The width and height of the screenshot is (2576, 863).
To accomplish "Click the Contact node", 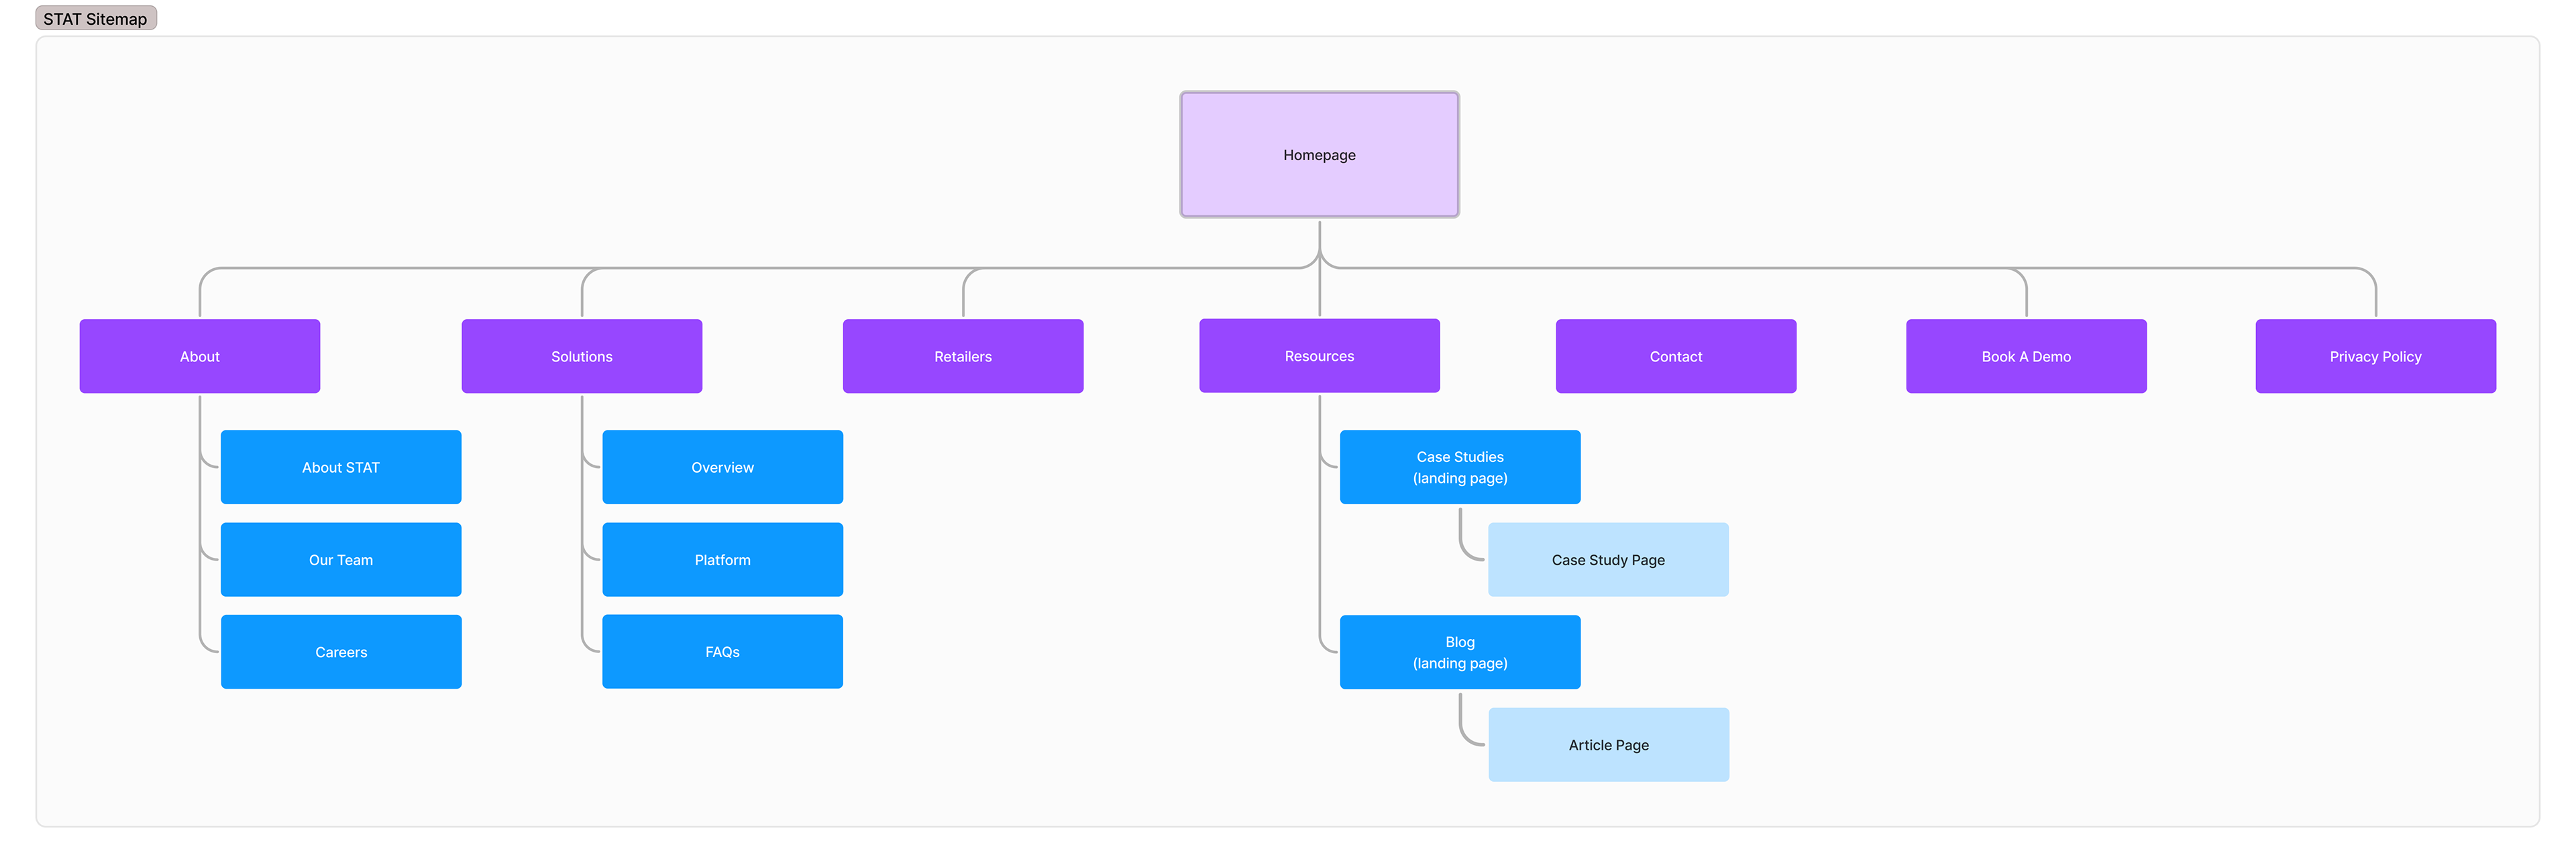I will pos(1676,356).
